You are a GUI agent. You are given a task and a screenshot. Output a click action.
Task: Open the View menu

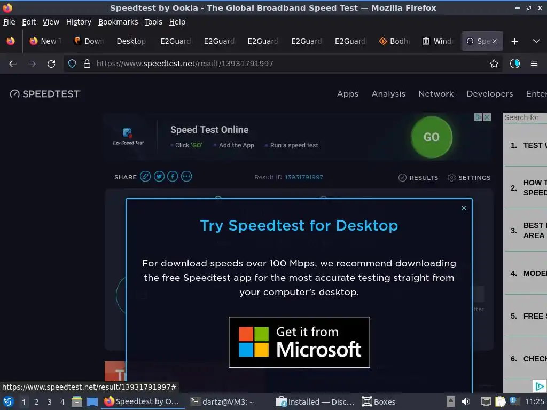(51, 22)
